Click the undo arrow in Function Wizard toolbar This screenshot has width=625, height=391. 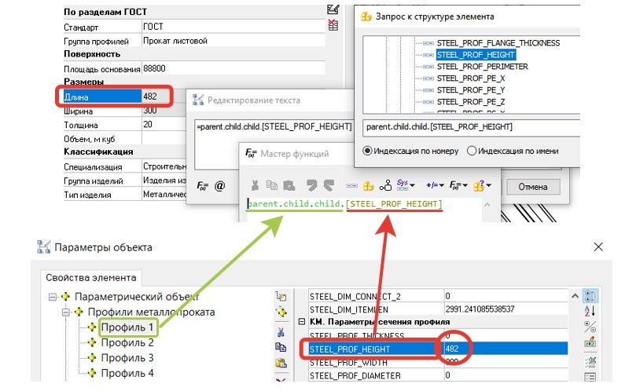click(310, 186)
